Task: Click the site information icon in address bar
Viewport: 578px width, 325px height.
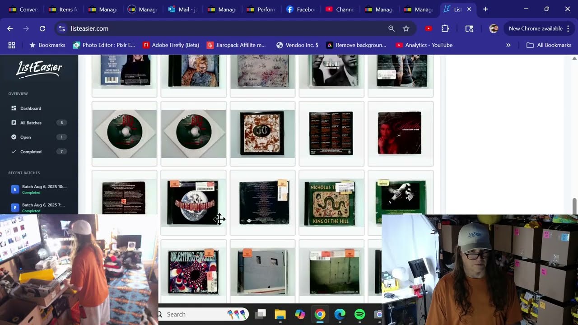Action: coord(62,28)
